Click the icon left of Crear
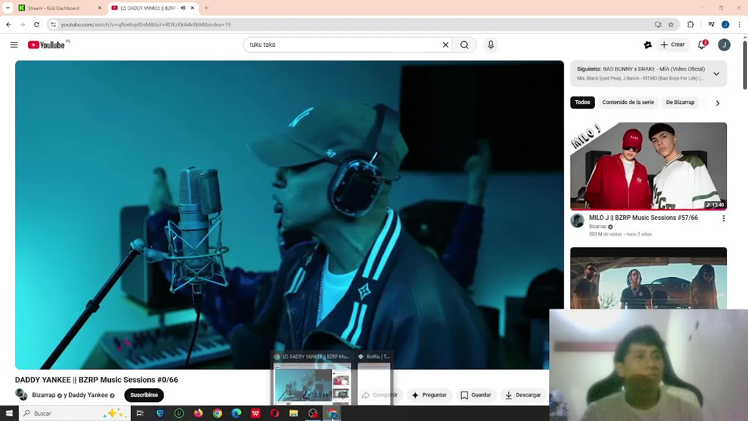This screenshot has height=421, width=748. tap(647, 45)
